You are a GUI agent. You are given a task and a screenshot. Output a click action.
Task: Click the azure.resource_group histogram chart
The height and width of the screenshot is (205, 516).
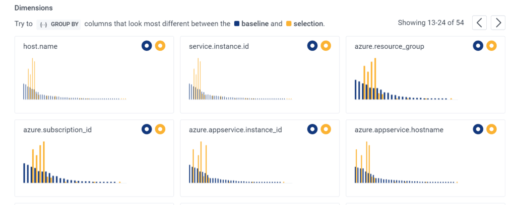coord(403,80)
